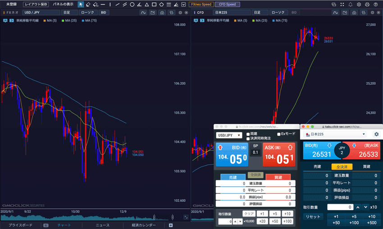The image size is (383, 229).
Task: Open settings gear in 日本225 speed panel
Action: [376, 134]
